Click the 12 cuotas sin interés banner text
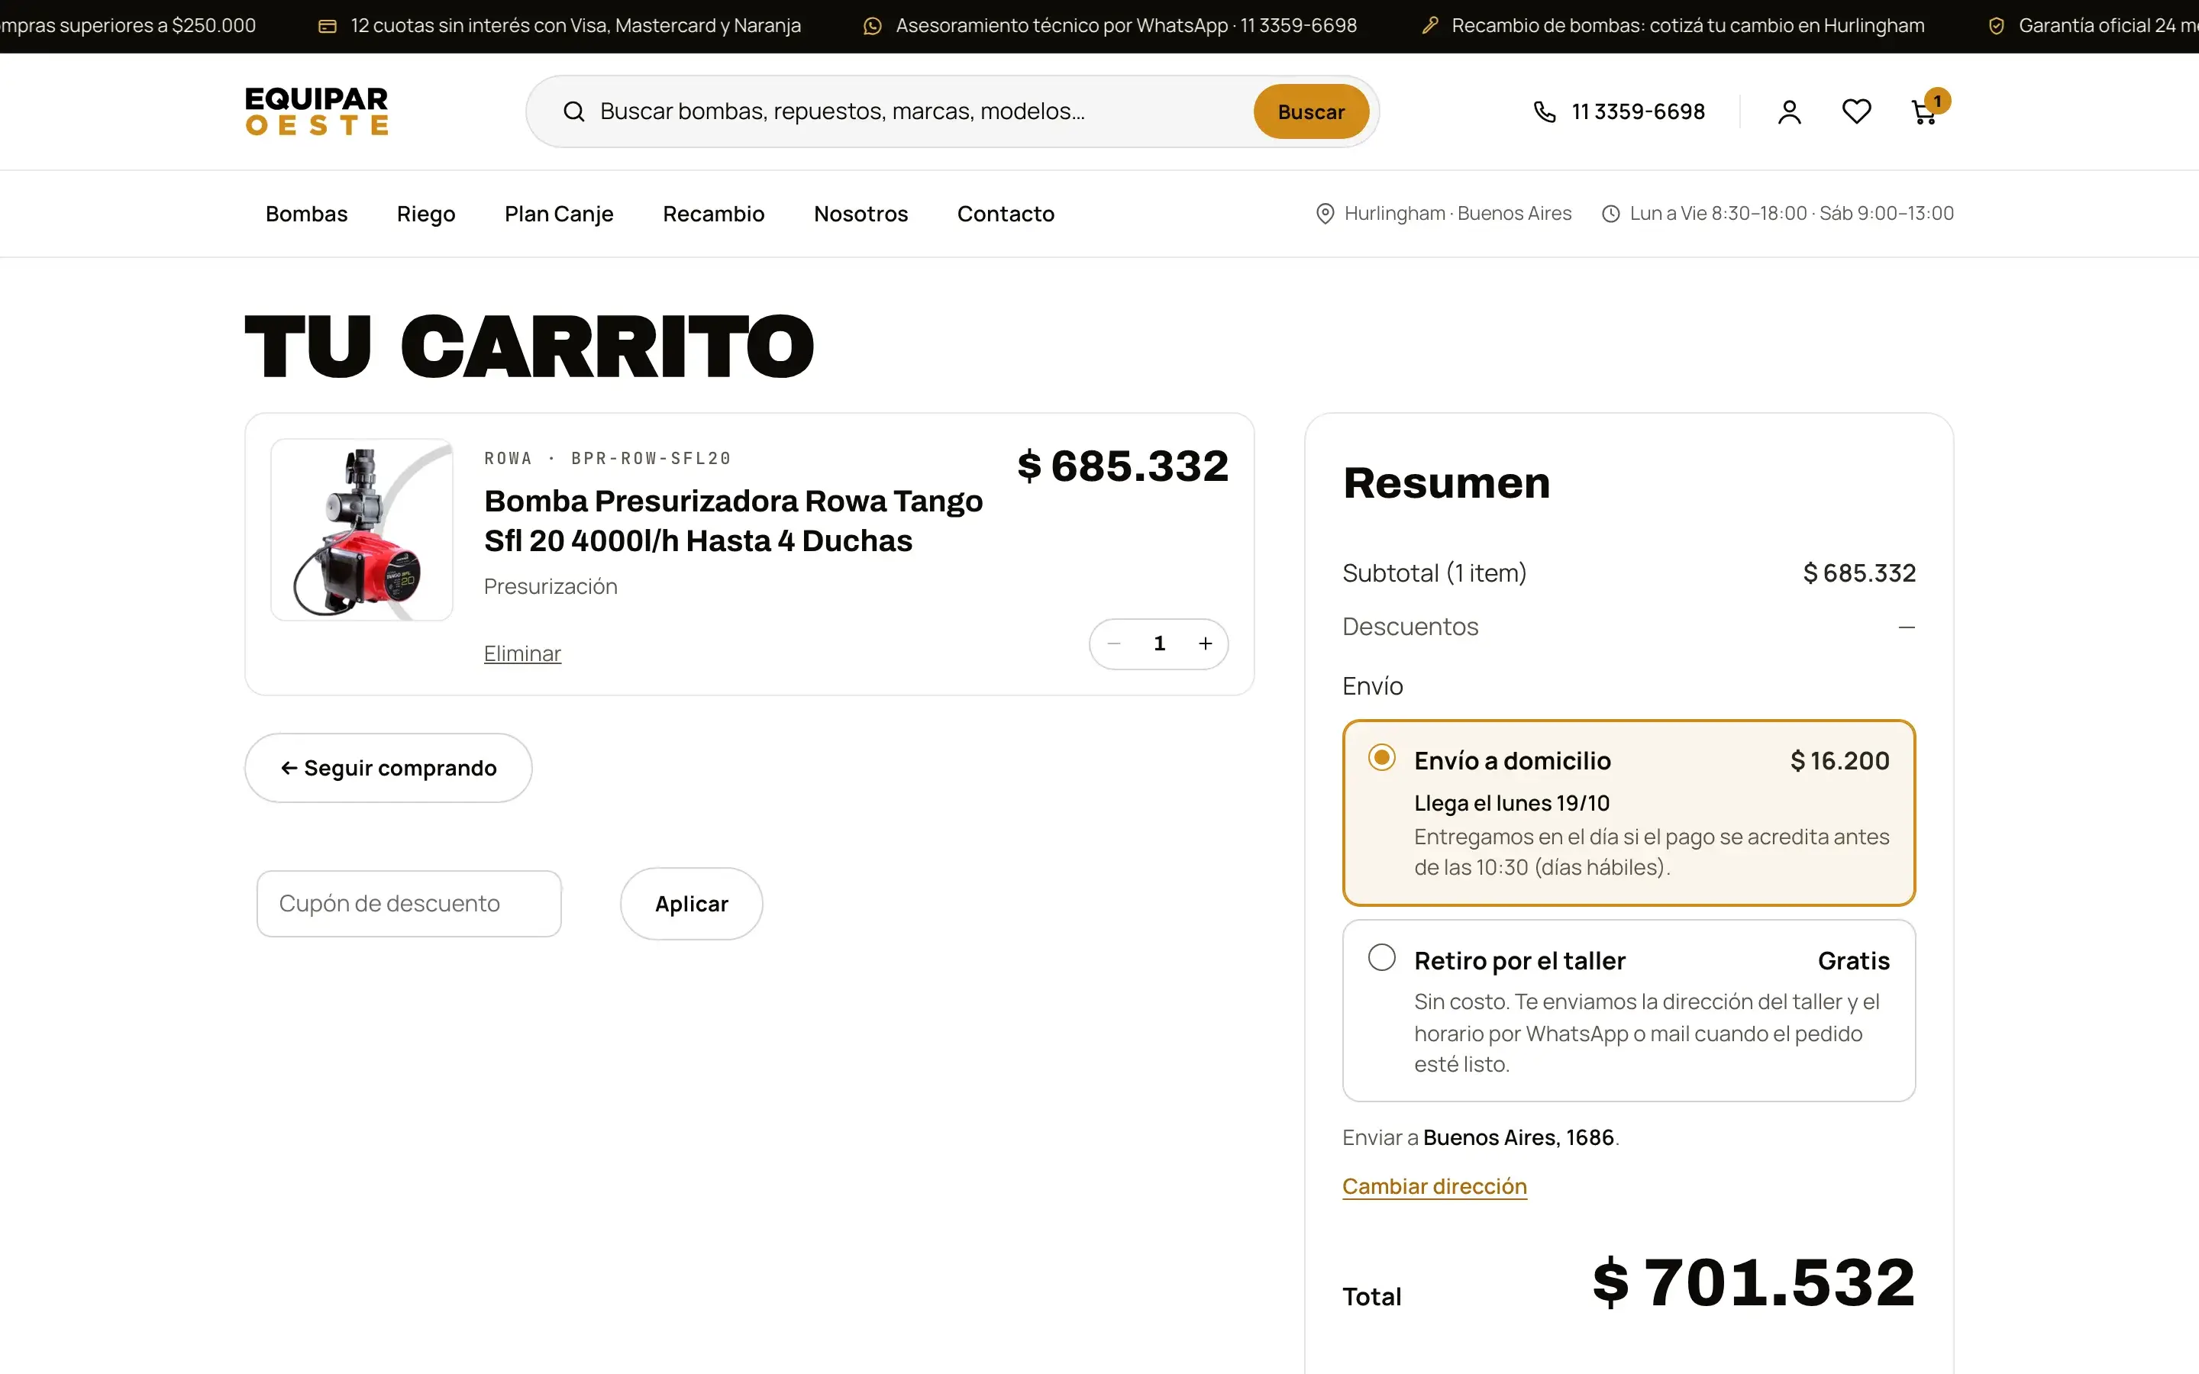The image size is (2199, 1374). (576, 25)
